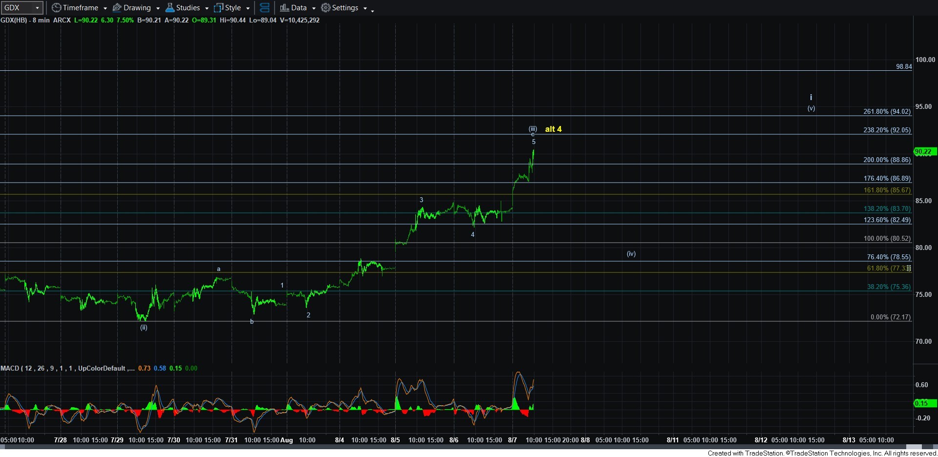Click the wave 3 label
Viewport: 938px width, 457px height.
coord(421,200)
